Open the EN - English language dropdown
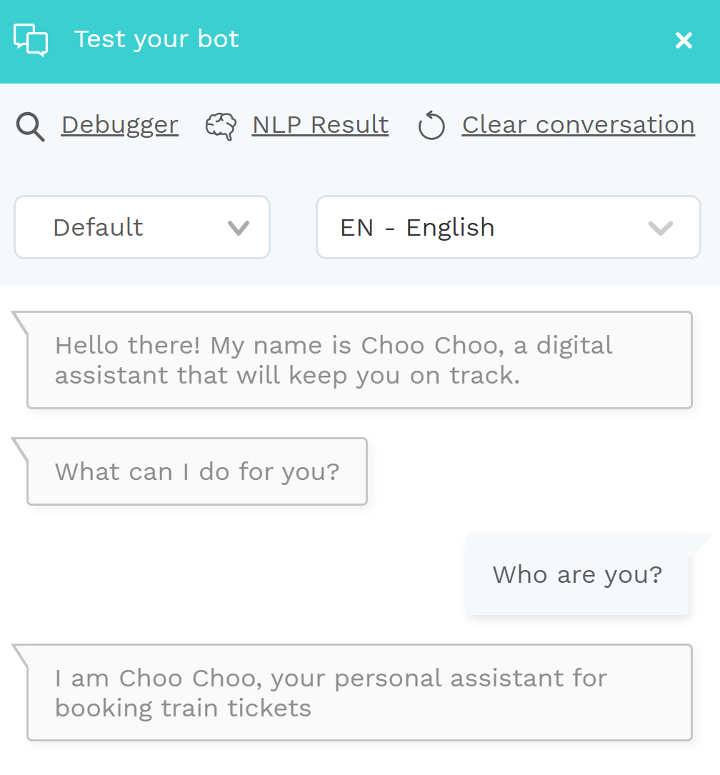The width and height of the screenshot is (720, 775). (509, 227)
